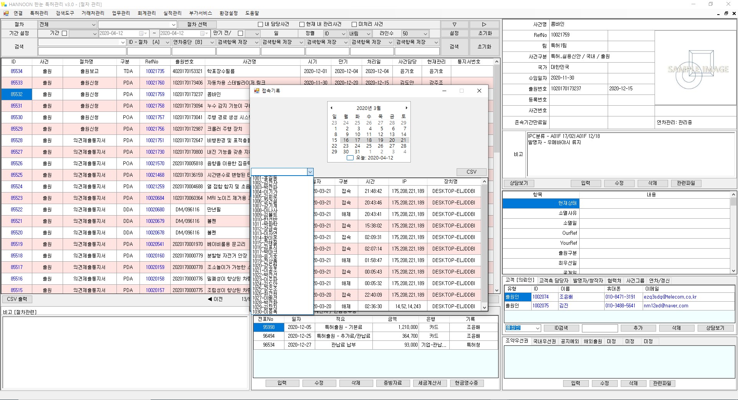
Task: Click the right triangle button above 초기화
Action: pyautogui.click(x=484, y=24)
